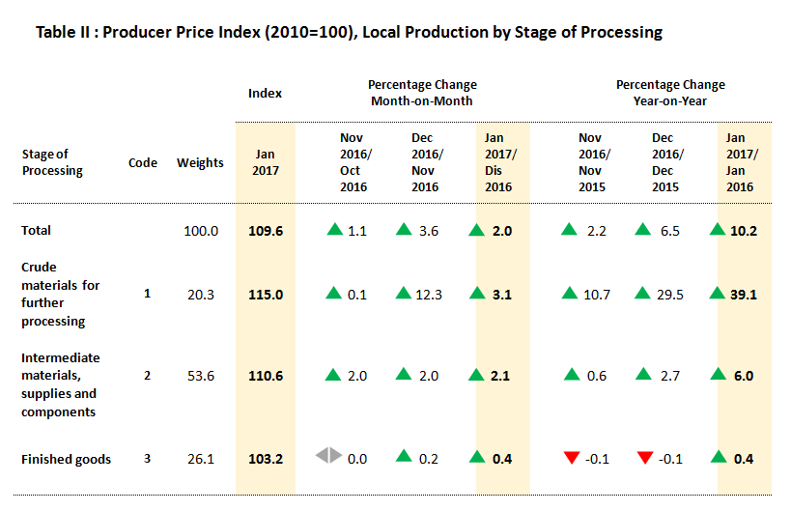Click the green up arrow beside 10.2
The width and height of the screenshot is (791, 511).
[718, 229]
